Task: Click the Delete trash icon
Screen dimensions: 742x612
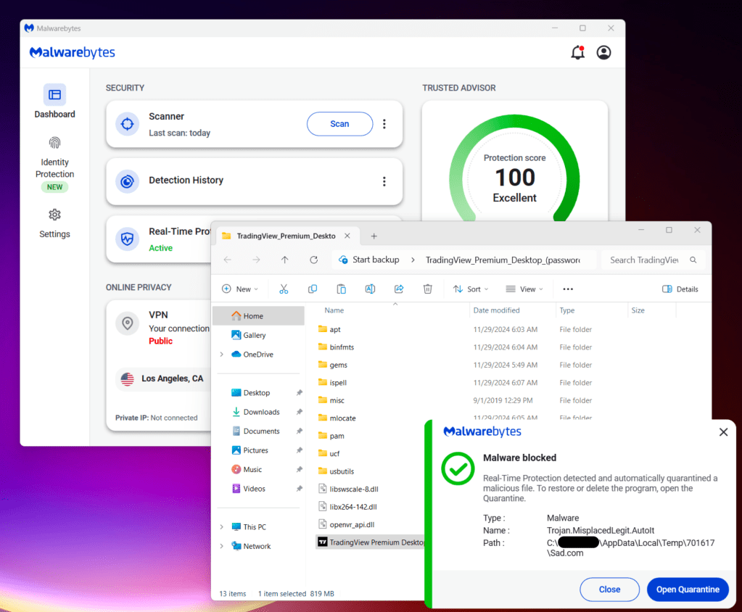Action: pos(427,289)
